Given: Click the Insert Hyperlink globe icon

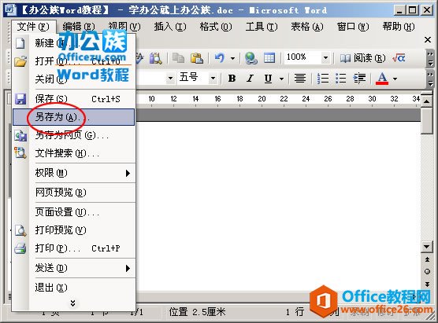Looking at the screenshot, I should pyautogui.click(x=251, y=58).
